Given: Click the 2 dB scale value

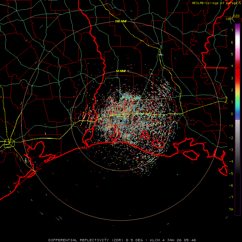Looking at the screenshot, I should point(232,90).
